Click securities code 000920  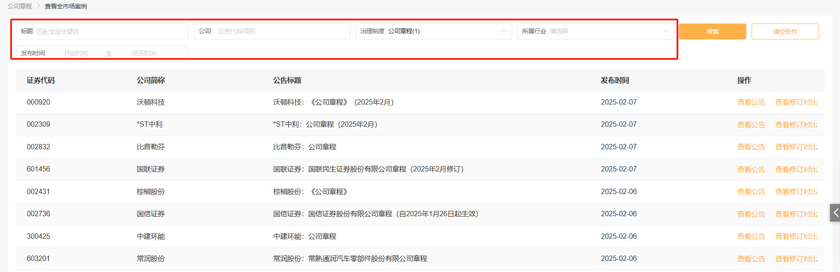[x=38, y=102]
